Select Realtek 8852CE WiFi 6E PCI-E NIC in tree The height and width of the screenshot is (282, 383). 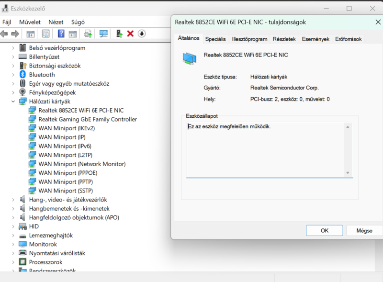pos(81,110)
